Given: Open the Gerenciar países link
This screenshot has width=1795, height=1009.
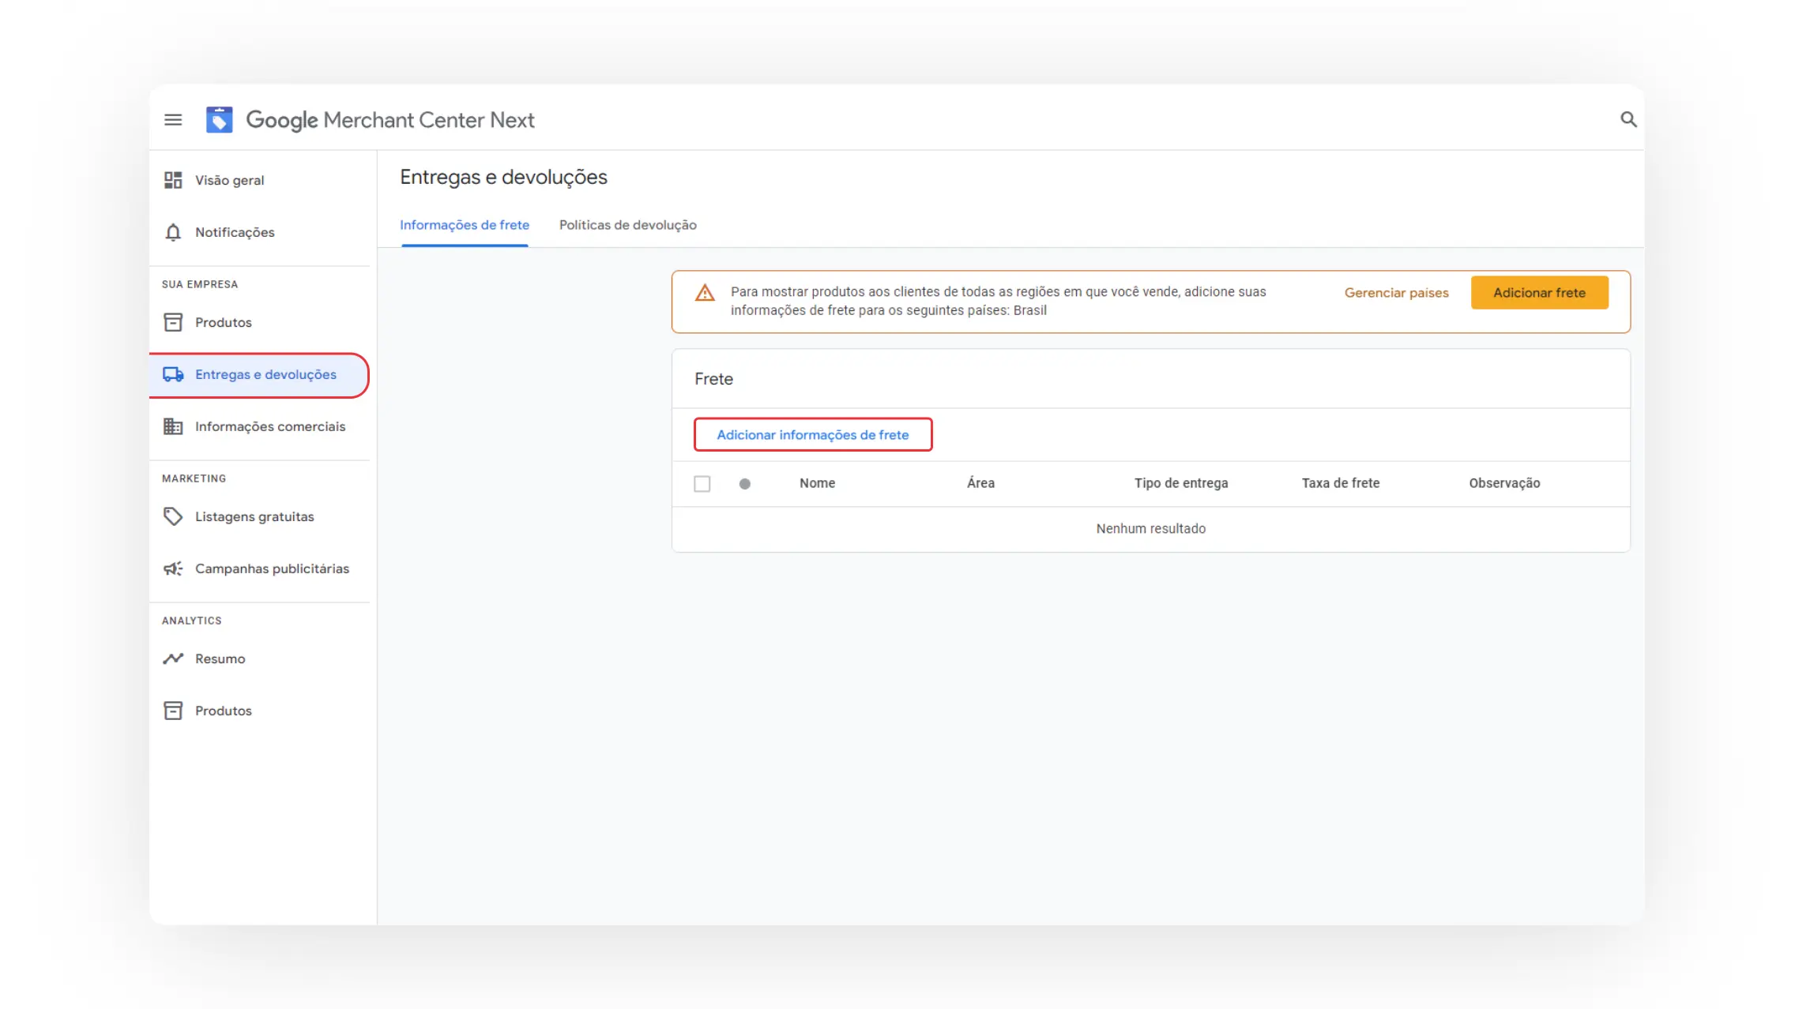Looking at the screenshot, I should point(1396,293).
